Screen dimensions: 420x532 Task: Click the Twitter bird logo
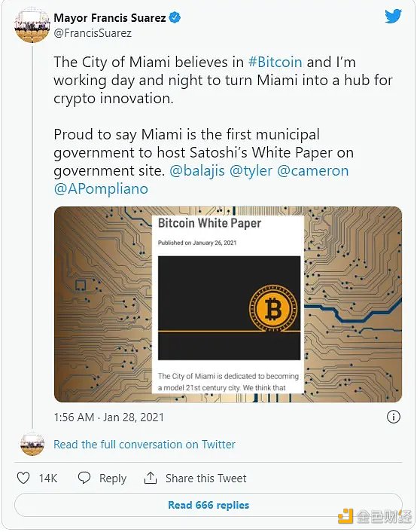(x=393, y=16)
